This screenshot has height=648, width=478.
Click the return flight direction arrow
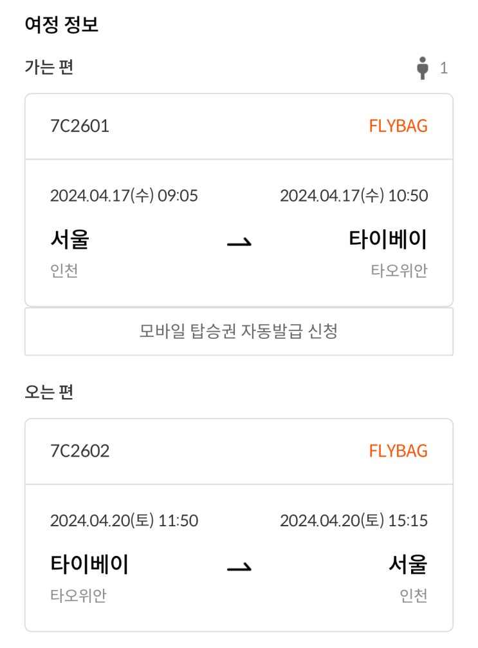pyautogui.click(x=239, y=567)
